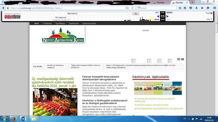
Task: Select the Hungarian flag language icon
Action: [178, 59]
